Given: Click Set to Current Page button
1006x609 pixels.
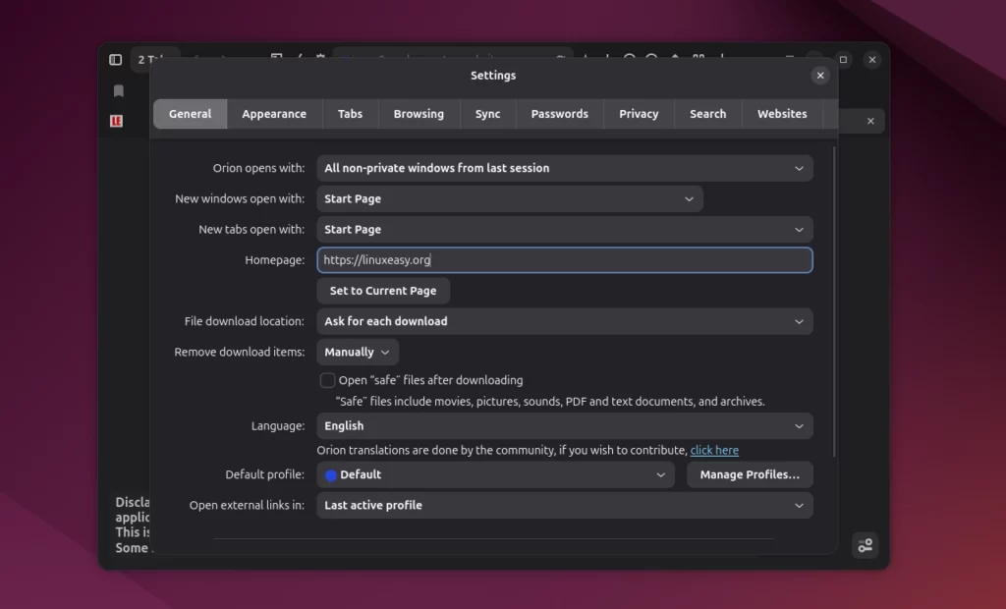Looking at the screenshot, I should click(x=383, y=291).
